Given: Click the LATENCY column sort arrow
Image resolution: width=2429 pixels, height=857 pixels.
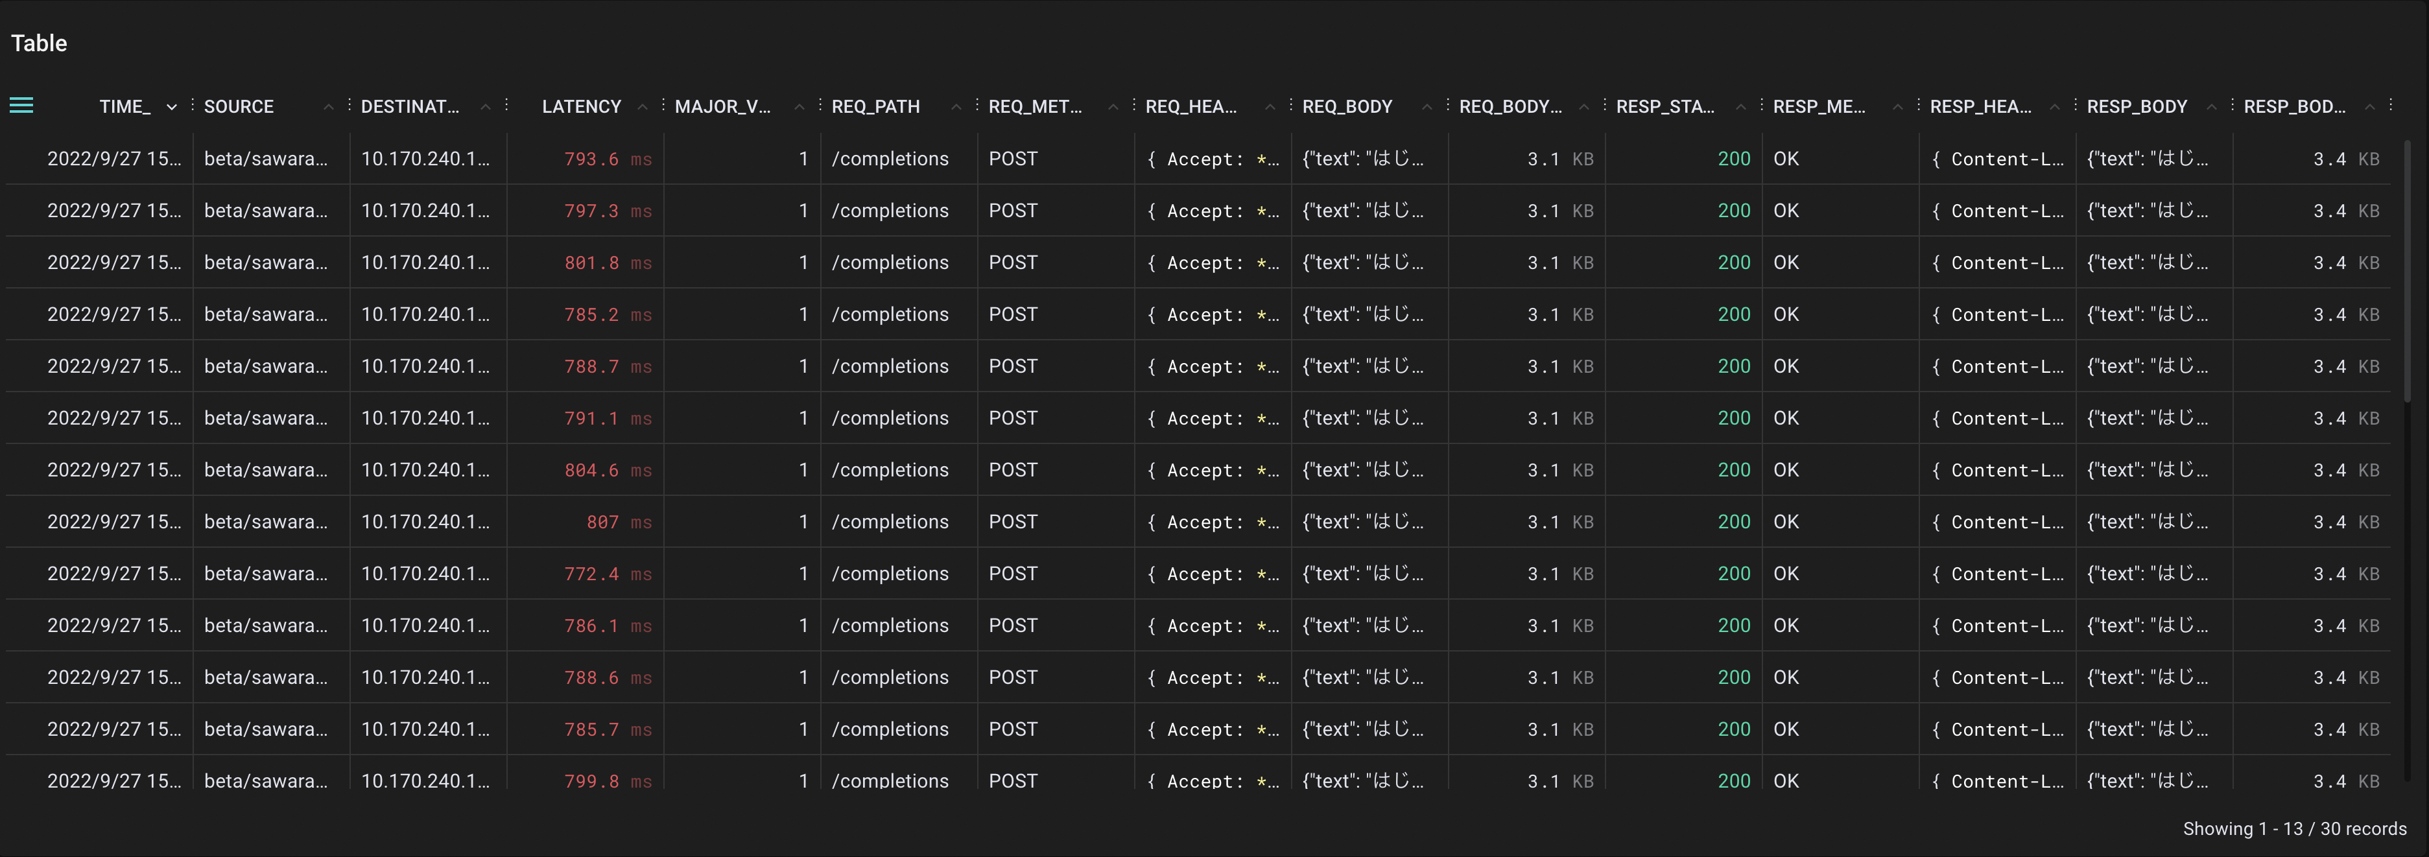Looking at the screenshot, I should coord(642,108).
